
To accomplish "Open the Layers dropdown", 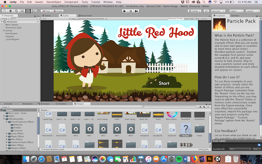I will click(x=236, y=11).
